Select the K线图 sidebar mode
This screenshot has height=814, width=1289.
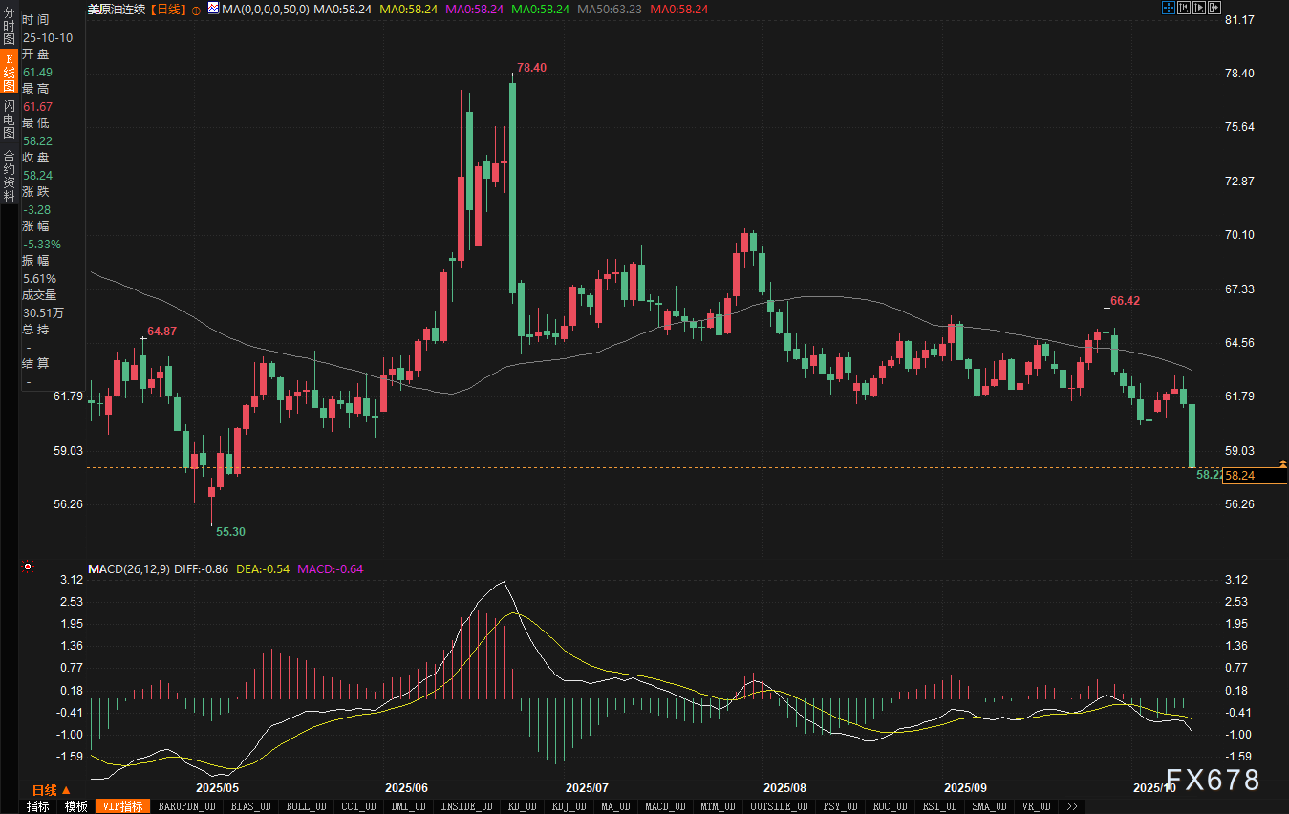click(10, 73)
